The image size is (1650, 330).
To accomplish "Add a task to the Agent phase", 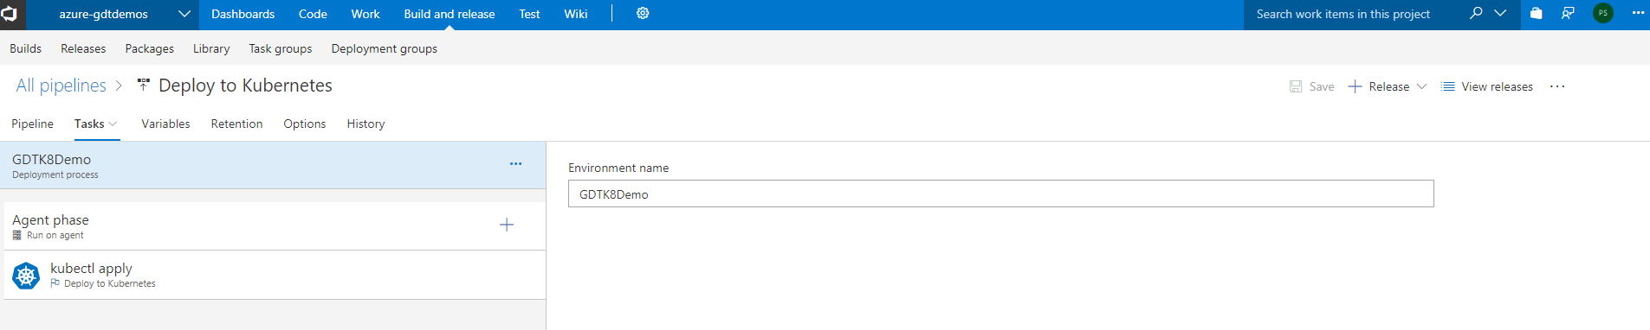I will click(x=507, y=225).
